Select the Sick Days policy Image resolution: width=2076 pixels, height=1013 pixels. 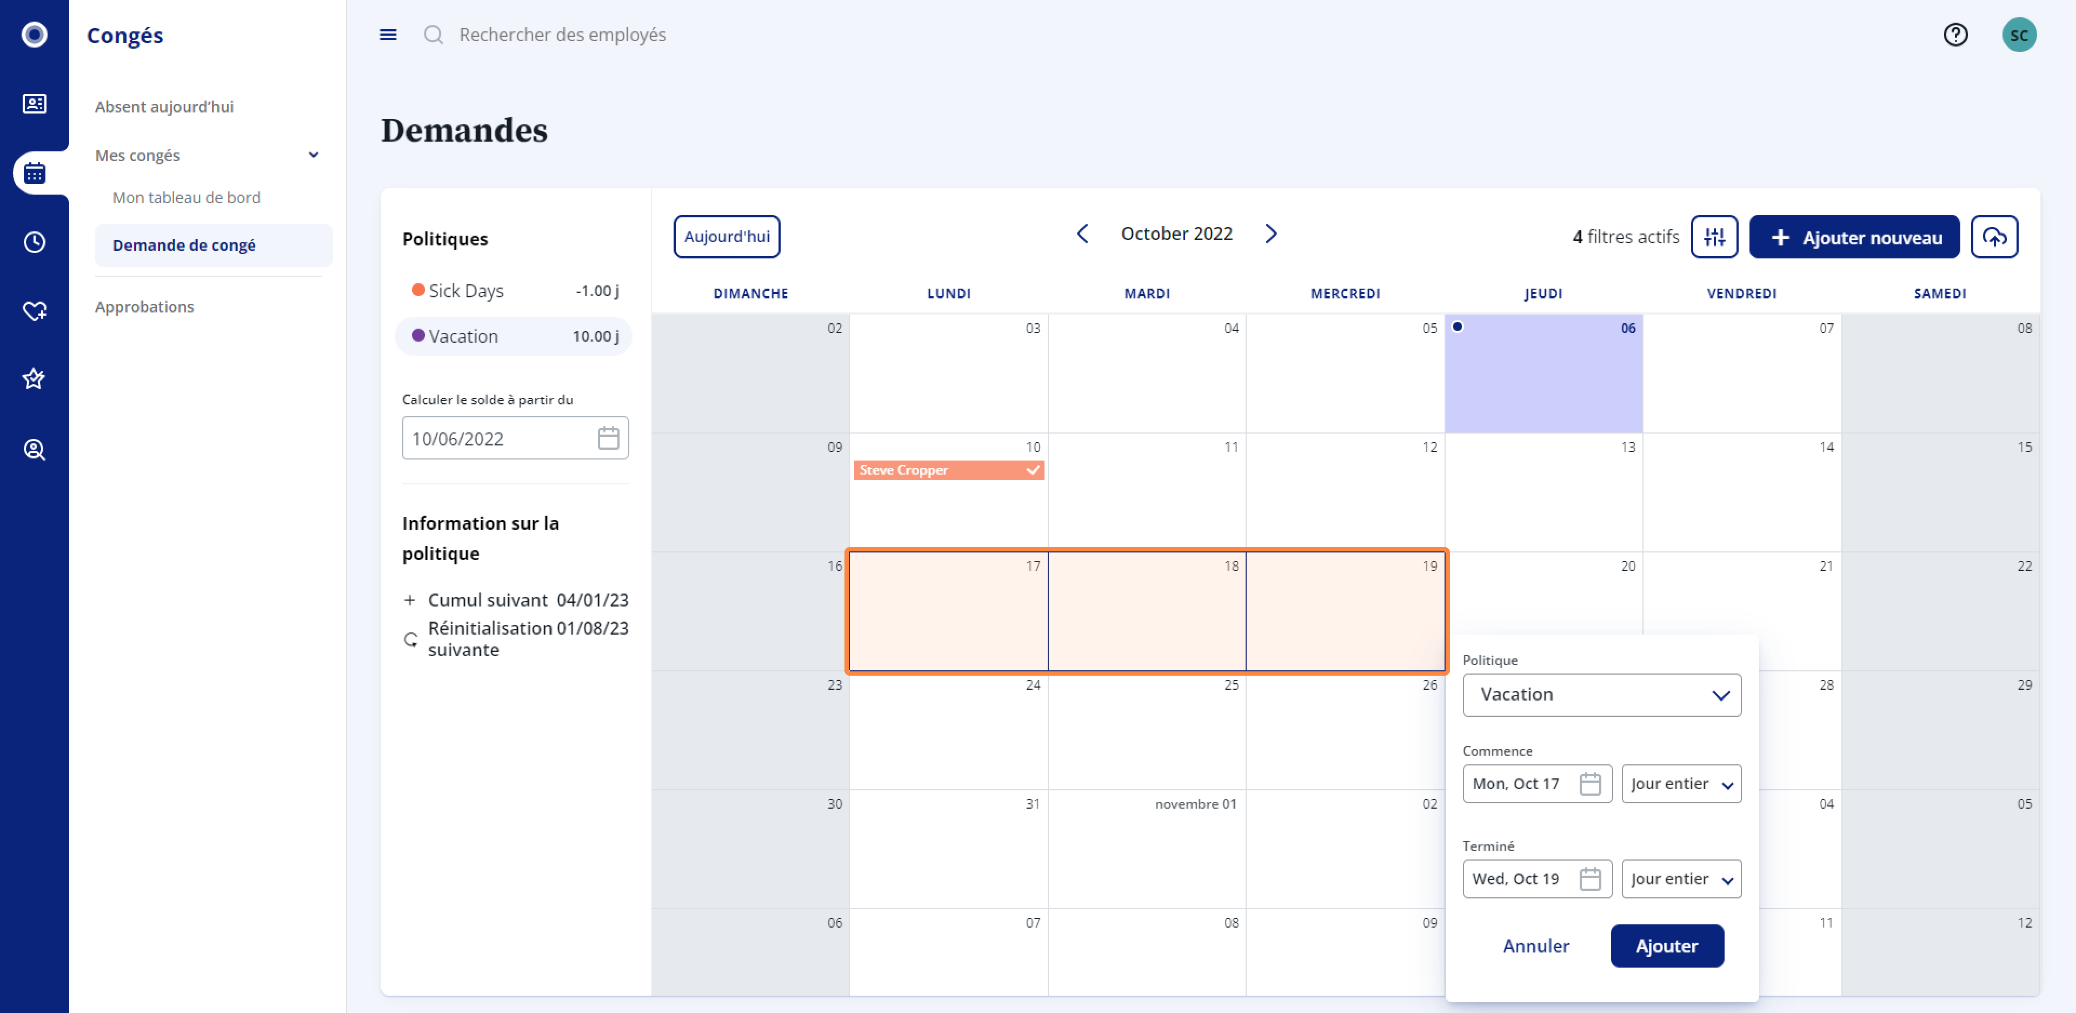tap(514, 291)
